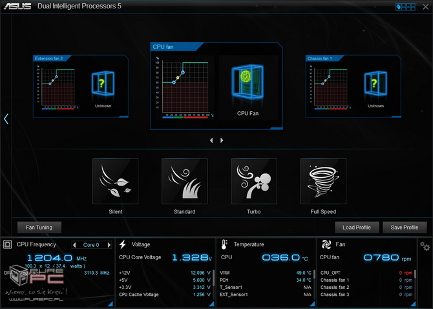Screen dimensions: 433x309
Task: Open the Chassis fan 1 card
Action: [x=354, y=87]
